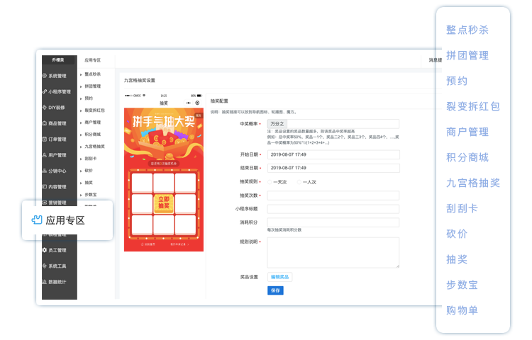Click the 九宫格抽奖设置 page heading

pos(140,81)
